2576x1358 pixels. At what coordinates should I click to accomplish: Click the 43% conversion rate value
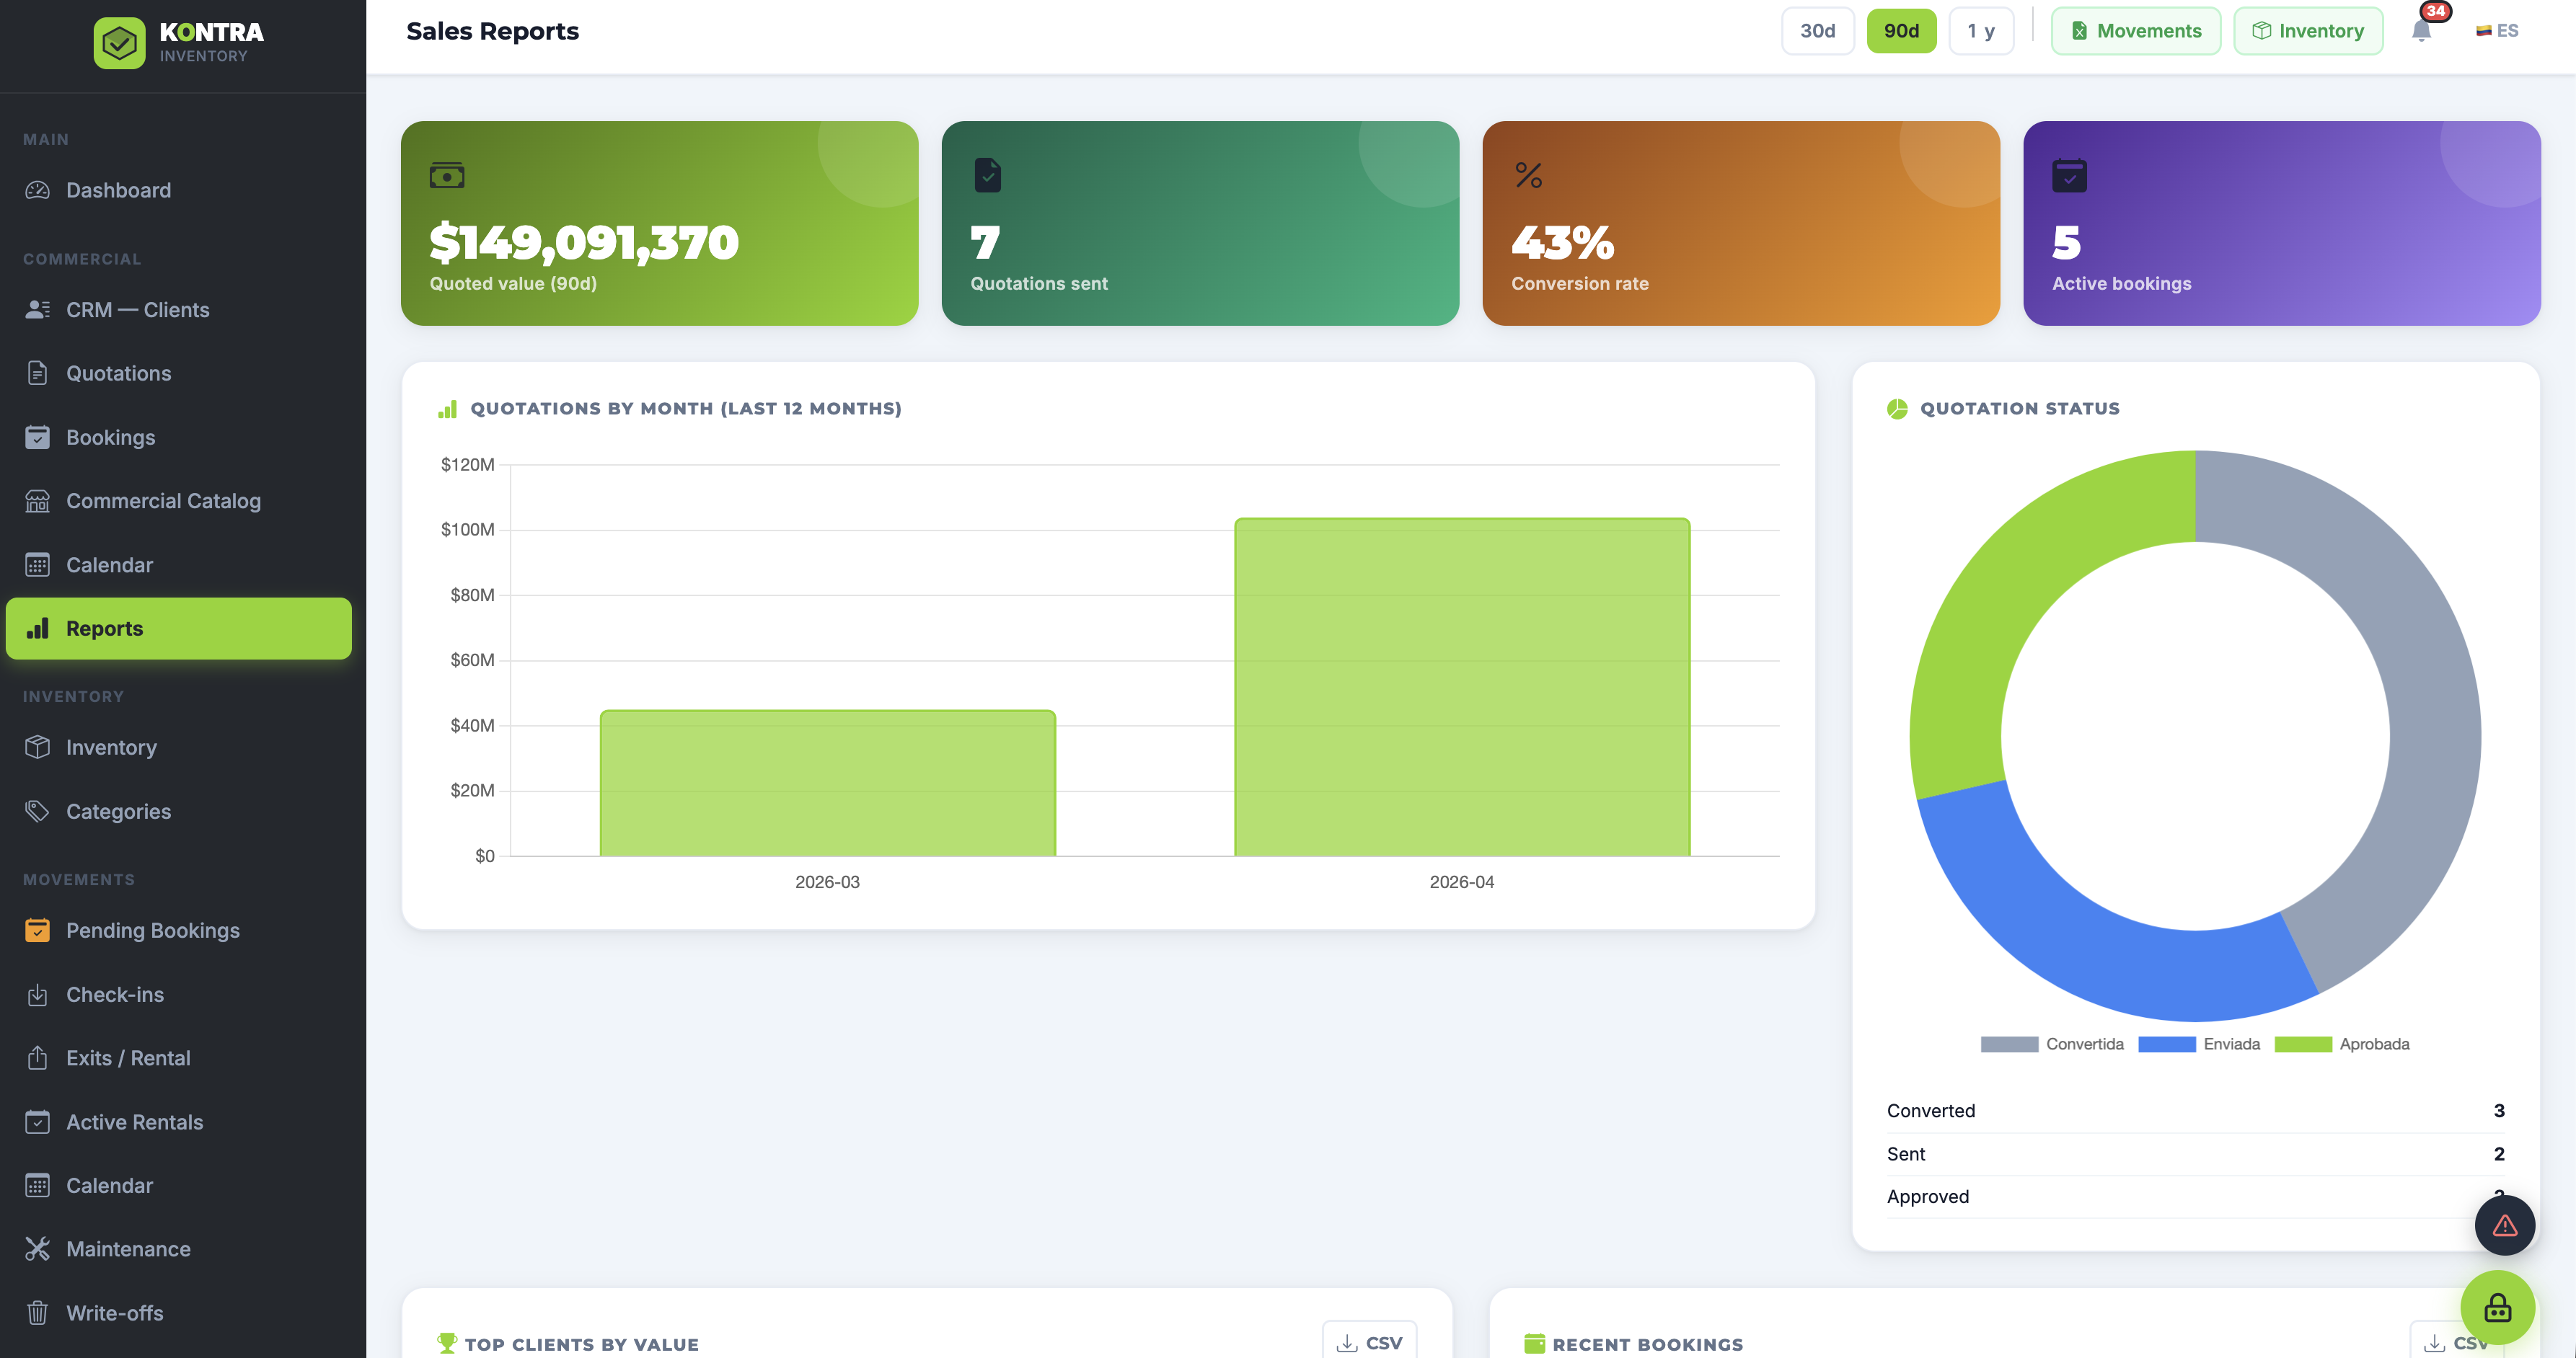coord(1562,241)
